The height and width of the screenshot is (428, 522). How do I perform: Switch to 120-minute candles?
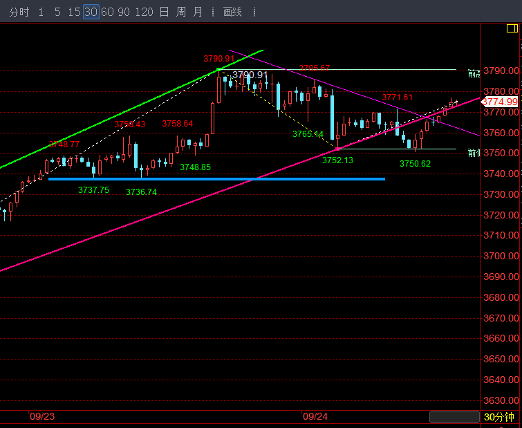144,12
